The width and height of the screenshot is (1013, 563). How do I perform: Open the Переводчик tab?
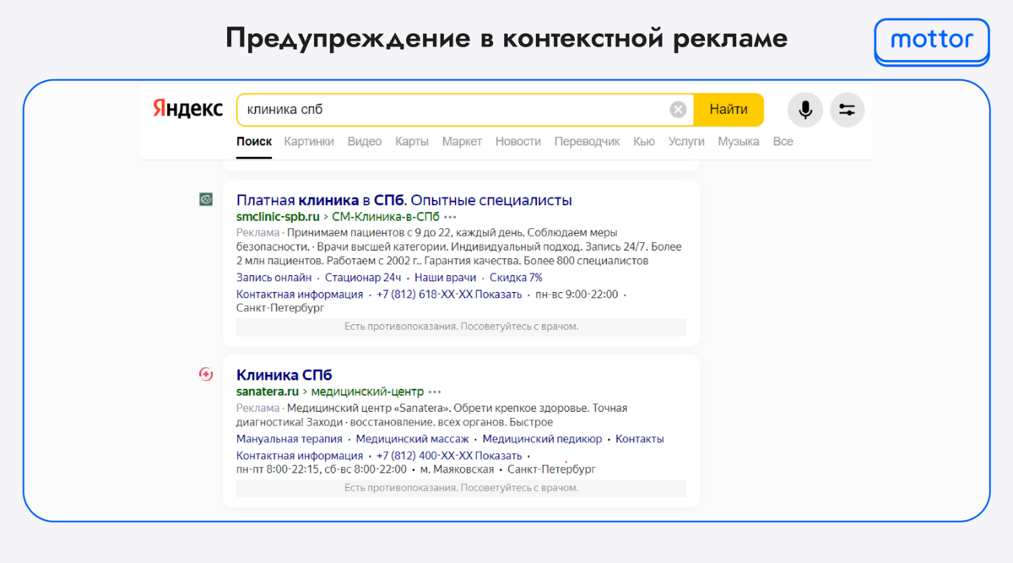(x=587, y=142)
